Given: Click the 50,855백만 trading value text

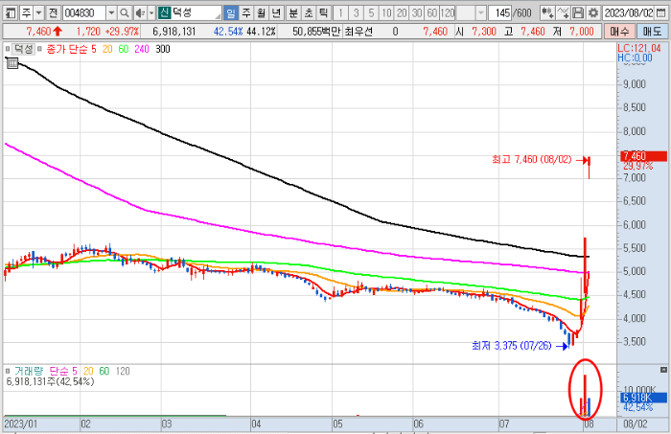Looking at the screenshot, I should point(317,32).
